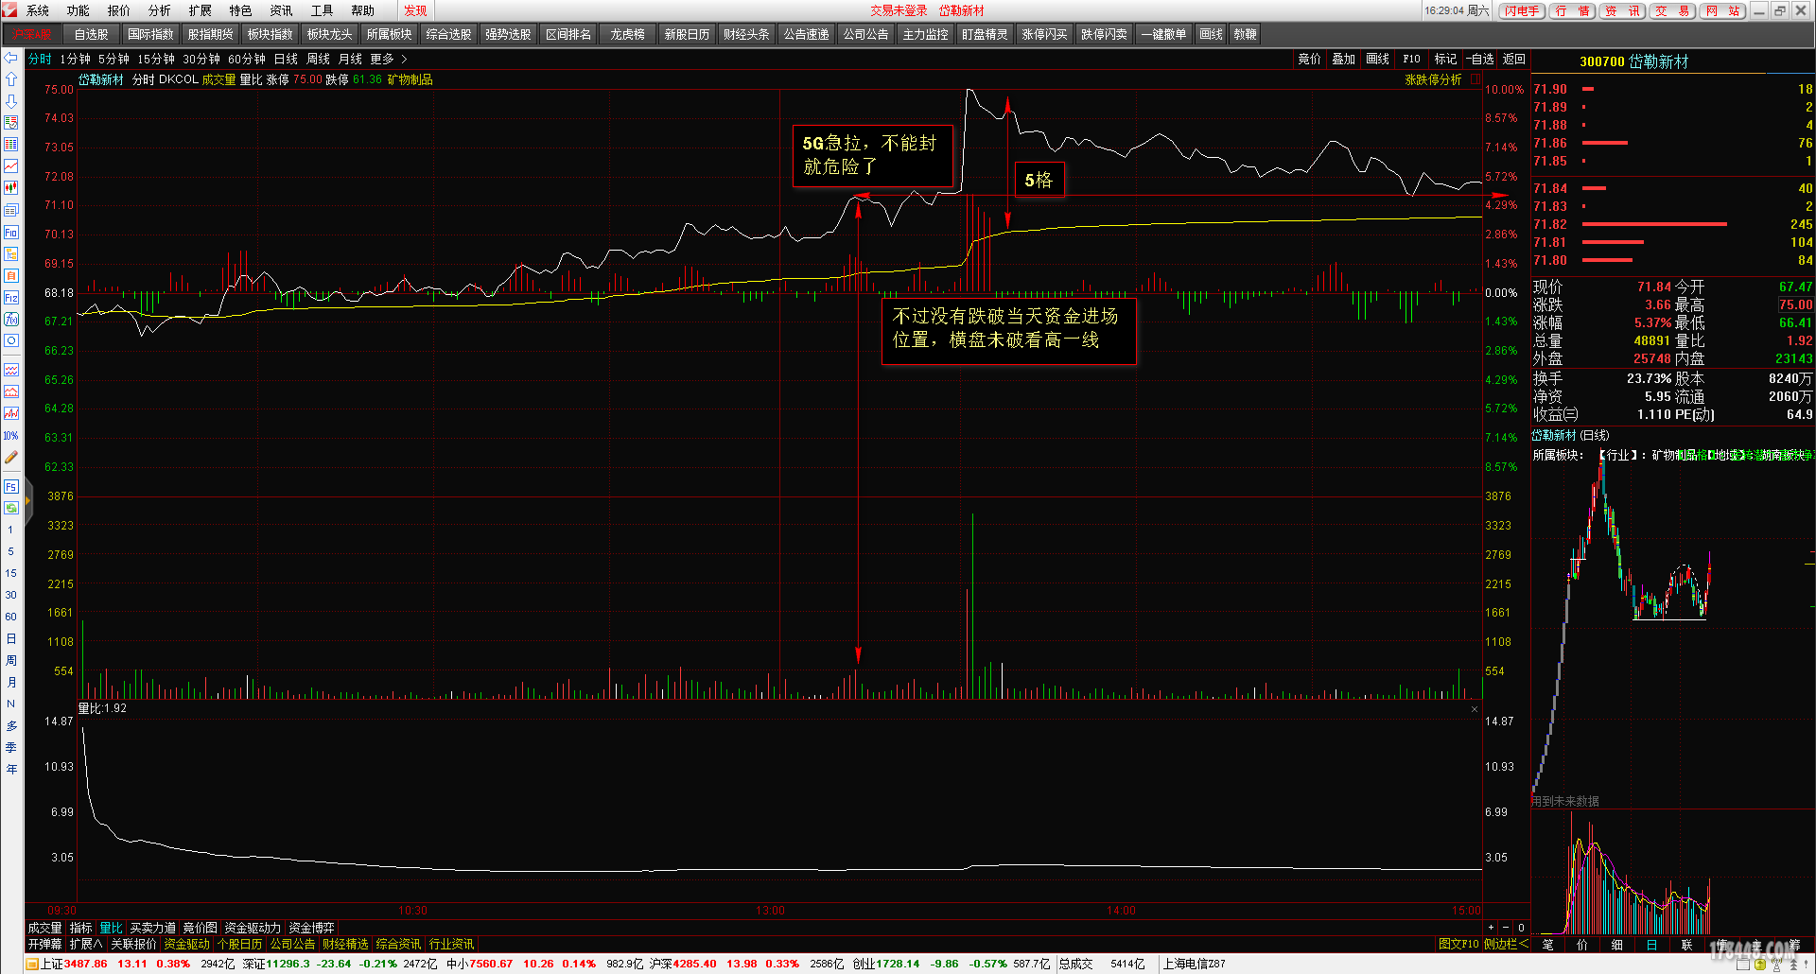
Task: Click the 返回 button in chart header
Action: [1514, 59]
